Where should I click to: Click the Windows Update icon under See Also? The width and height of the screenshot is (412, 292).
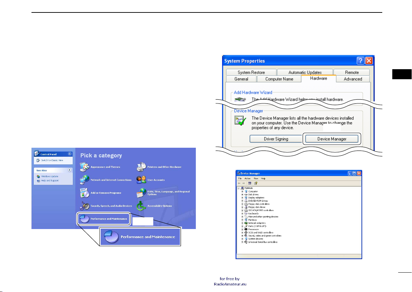coord(38,176)
